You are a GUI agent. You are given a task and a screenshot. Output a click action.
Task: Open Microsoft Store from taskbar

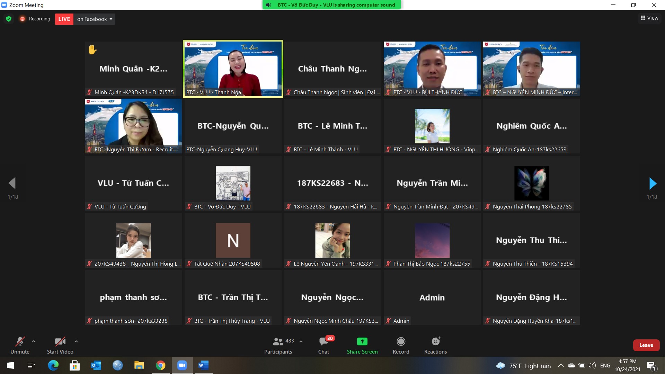(74, 365)
